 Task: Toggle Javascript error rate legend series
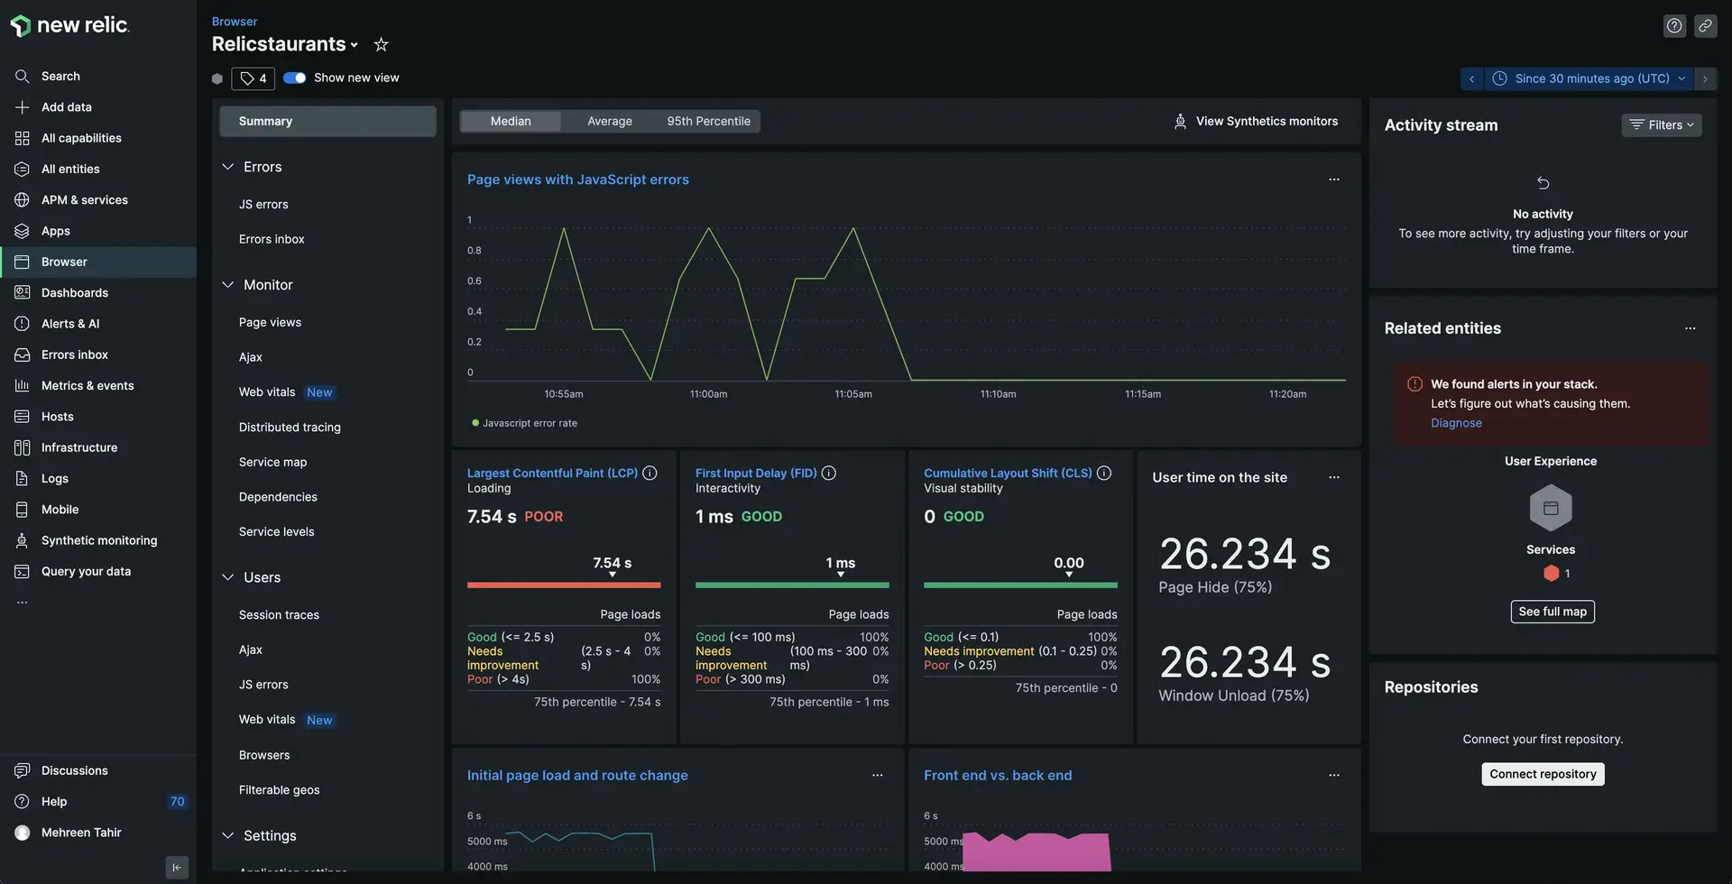[524, 423]
